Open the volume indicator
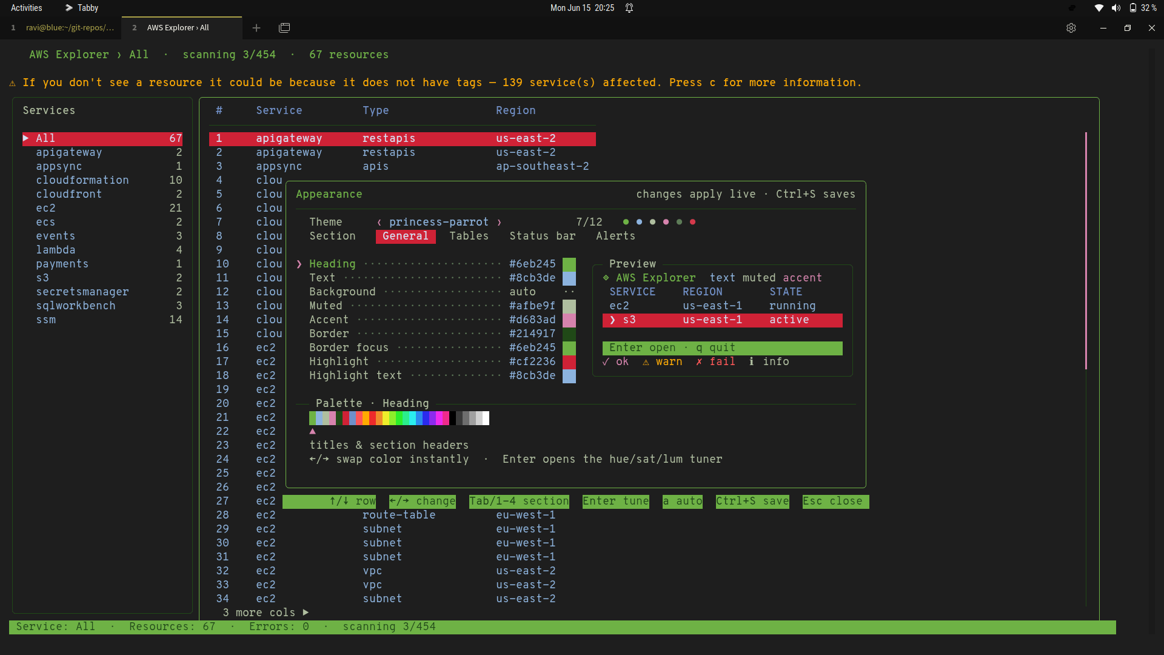The image size is (1164, 655). pos(1116,8)
